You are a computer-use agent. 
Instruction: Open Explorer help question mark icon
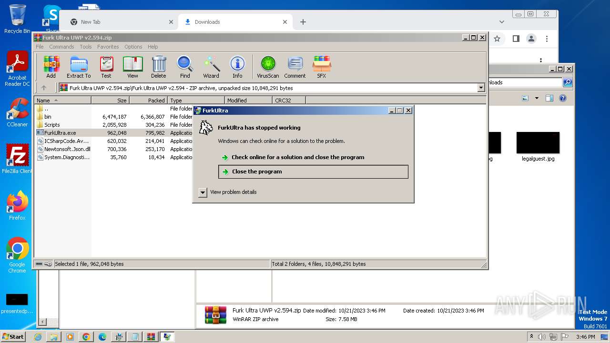pos(563,98)
